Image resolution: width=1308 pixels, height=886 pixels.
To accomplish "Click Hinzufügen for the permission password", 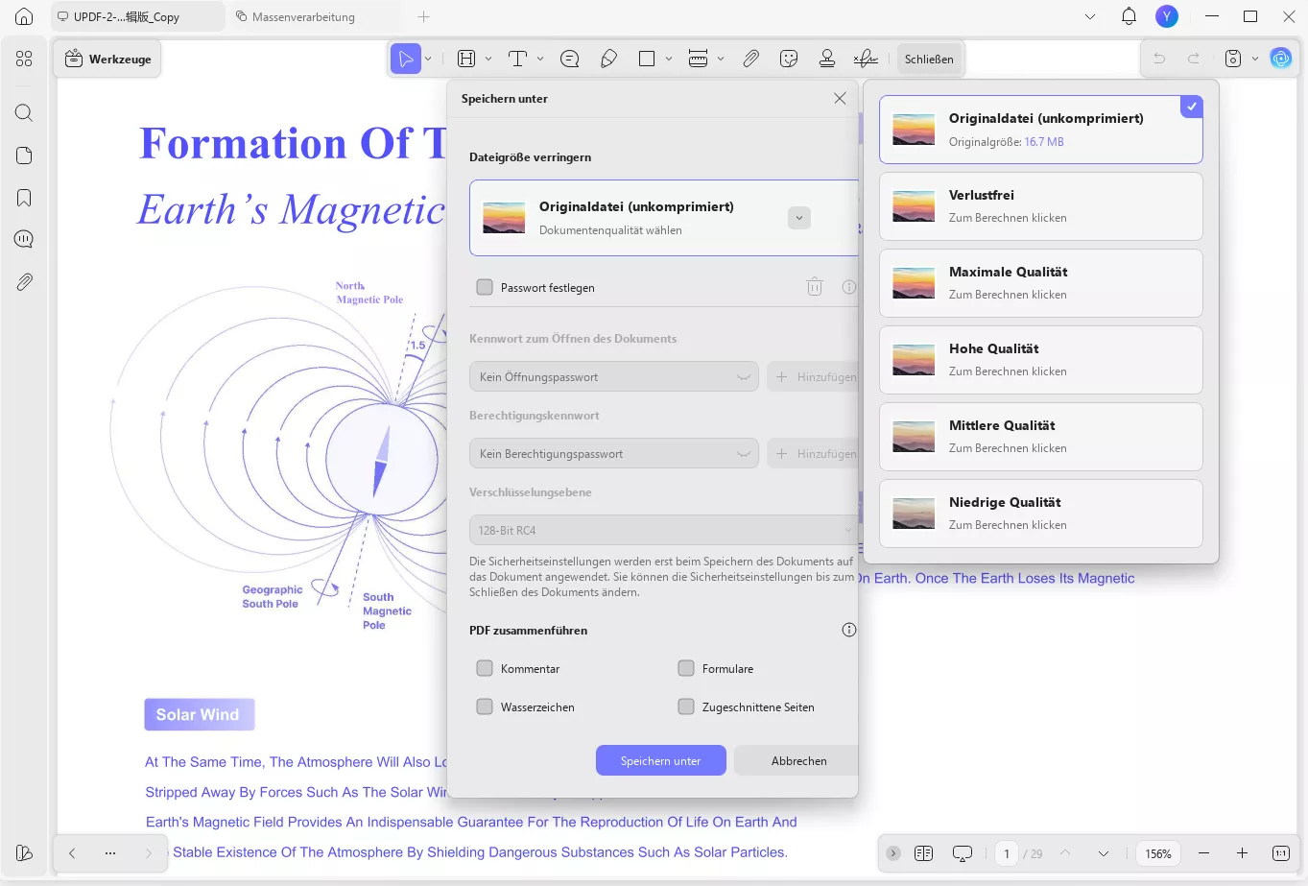I will pyautogui.click(x=813, y=453).
